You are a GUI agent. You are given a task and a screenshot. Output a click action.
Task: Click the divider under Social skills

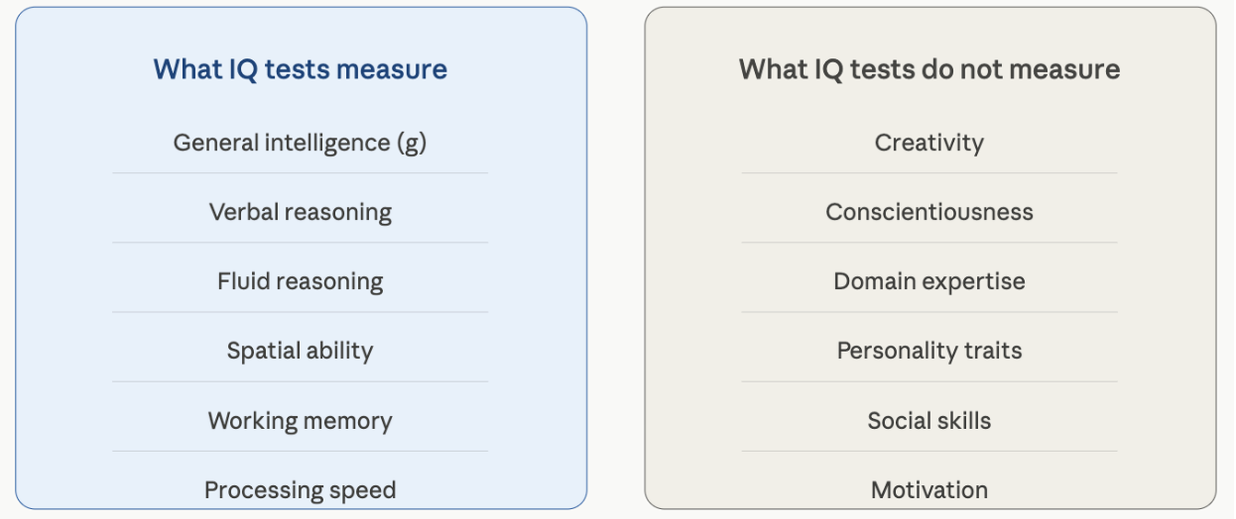point(929,451)
